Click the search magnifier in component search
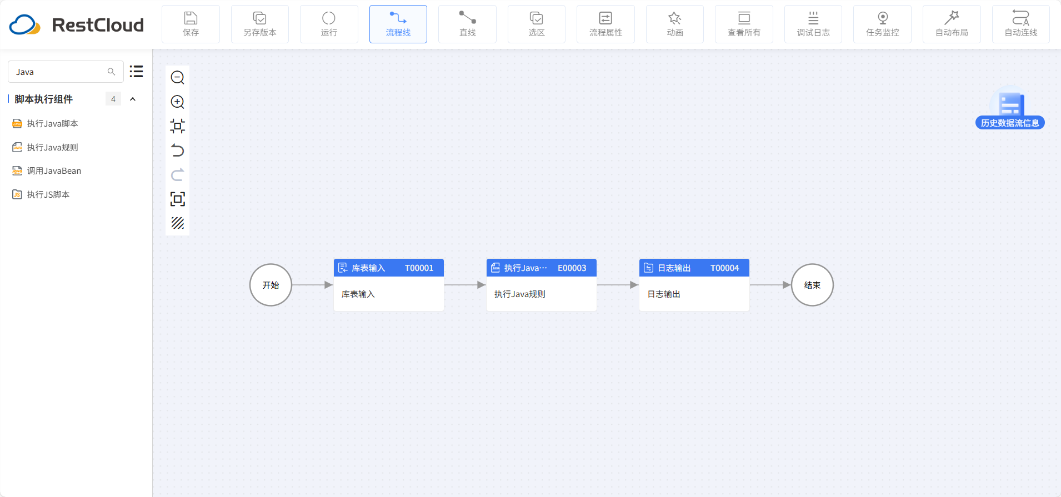Viewport: 1061px width, 497px height. tap(111, 72)
